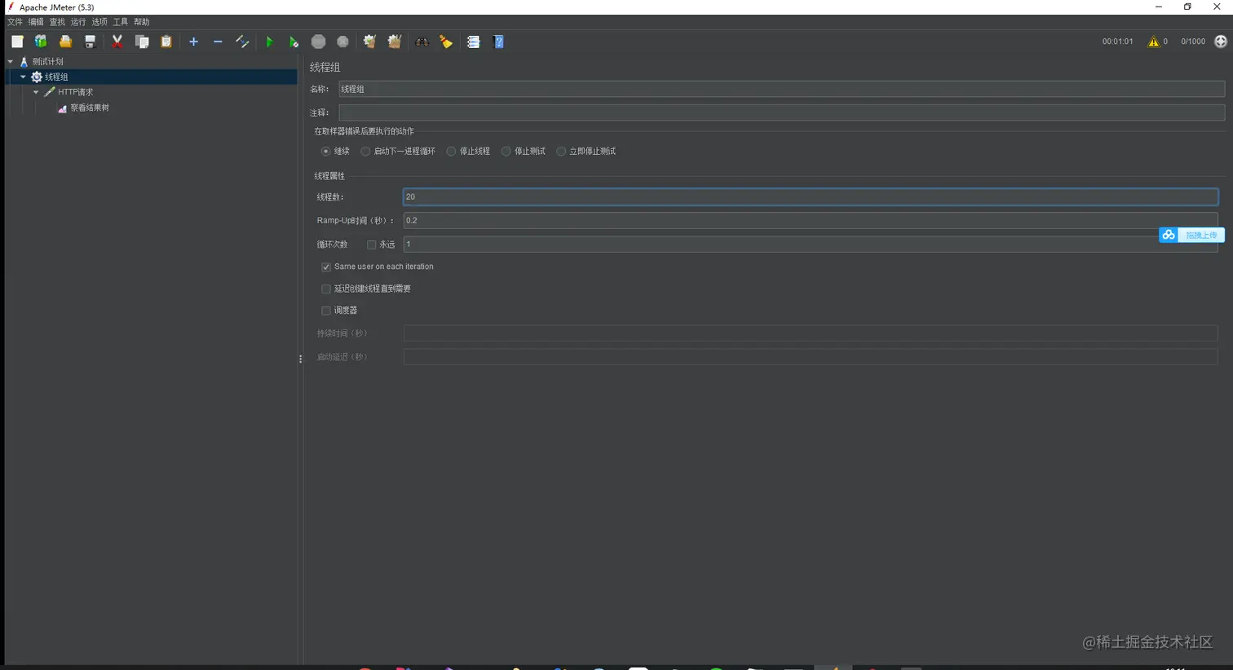Open the 编辑 menu
Image resolution: width=1233 pixels, height=670 pixels.
pyautogui.click(x=36, y=22)
